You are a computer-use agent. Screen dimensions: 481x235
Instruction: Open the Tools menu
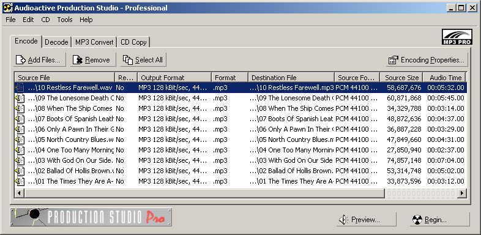click(x=65, y=20)
